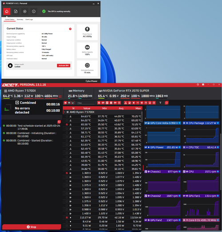
Task: Toggle the last round sensor type filter icon
Action: coord(154,103)
